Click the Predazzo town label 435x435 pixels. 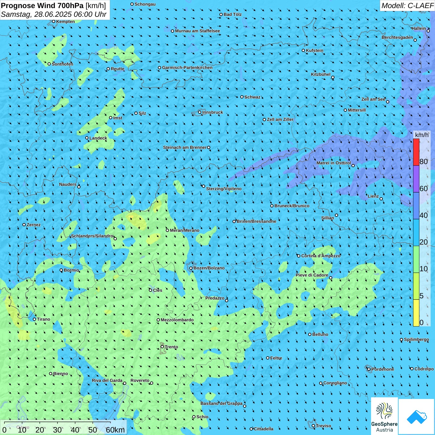click(215, 298)
